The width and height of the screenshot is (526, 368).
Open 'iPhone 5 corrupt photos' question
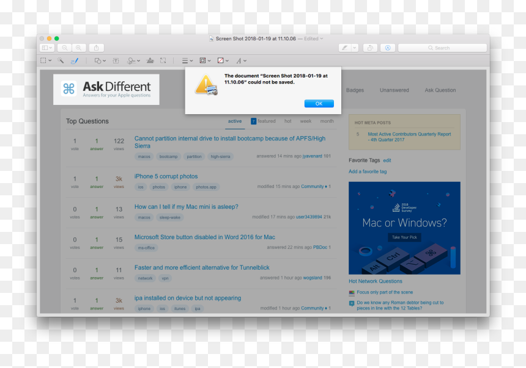tap(166, 176)
